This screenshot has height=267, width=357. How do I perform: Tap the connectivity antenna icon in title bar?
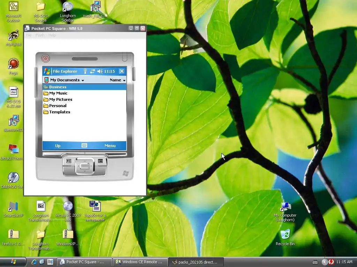[x=85, y=71]
